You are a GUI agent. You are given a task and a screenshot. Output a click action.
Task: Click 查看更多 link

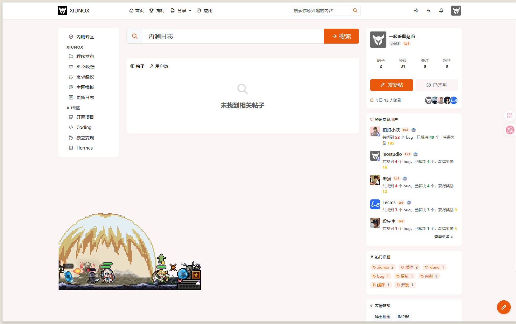[443, 237]
